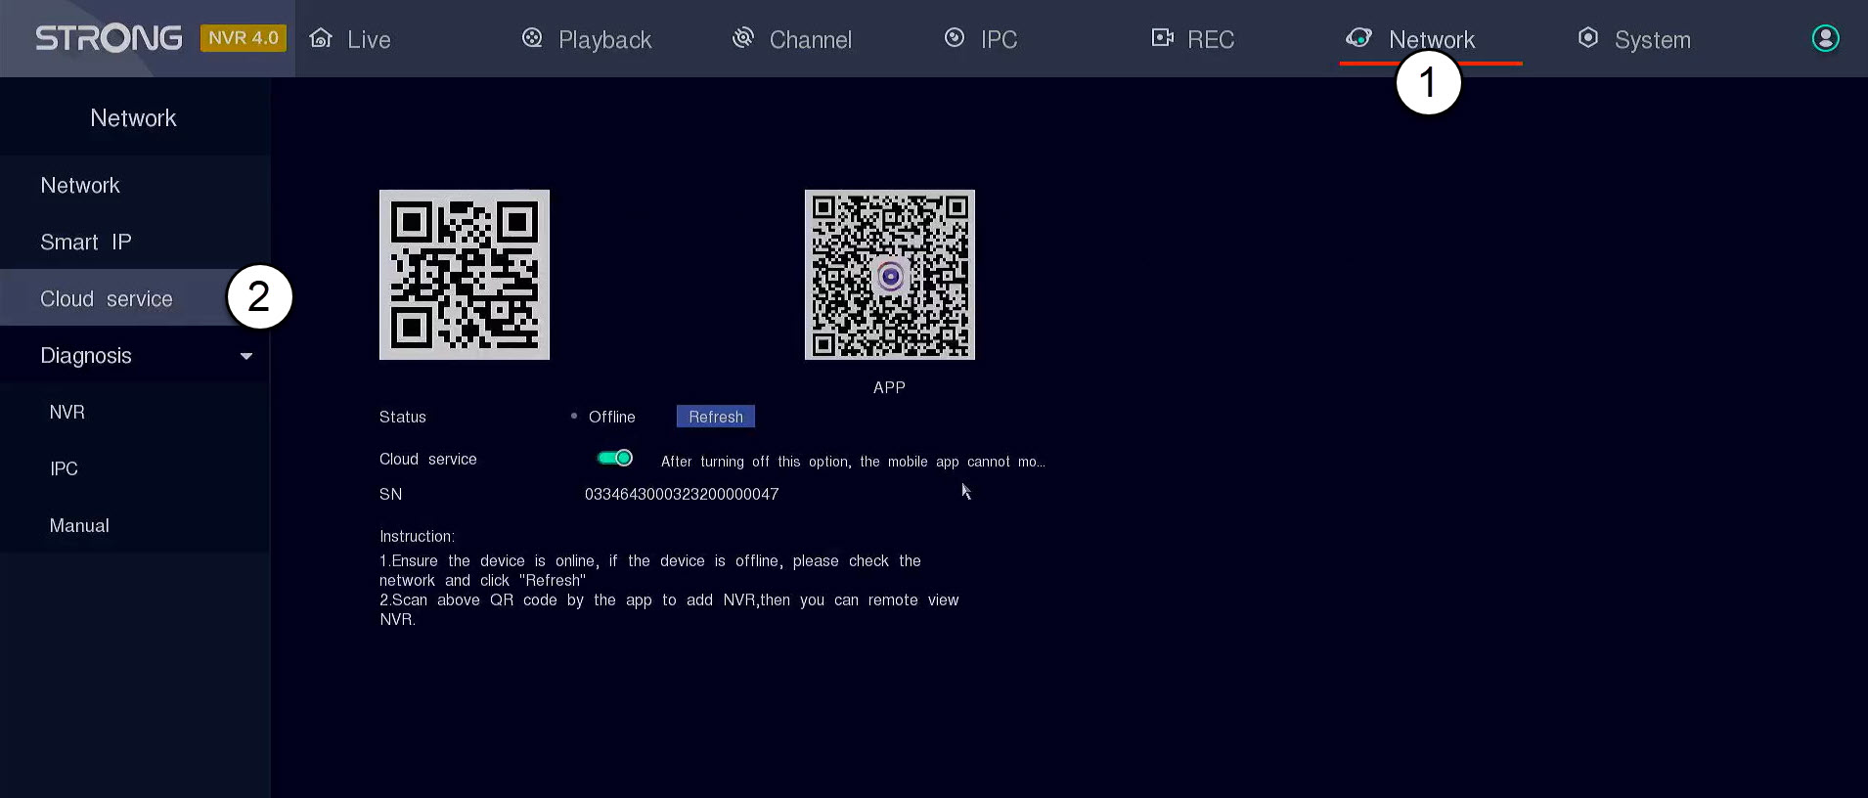Open the System tab
The image size is (1868, 798).
point(1634,39)
